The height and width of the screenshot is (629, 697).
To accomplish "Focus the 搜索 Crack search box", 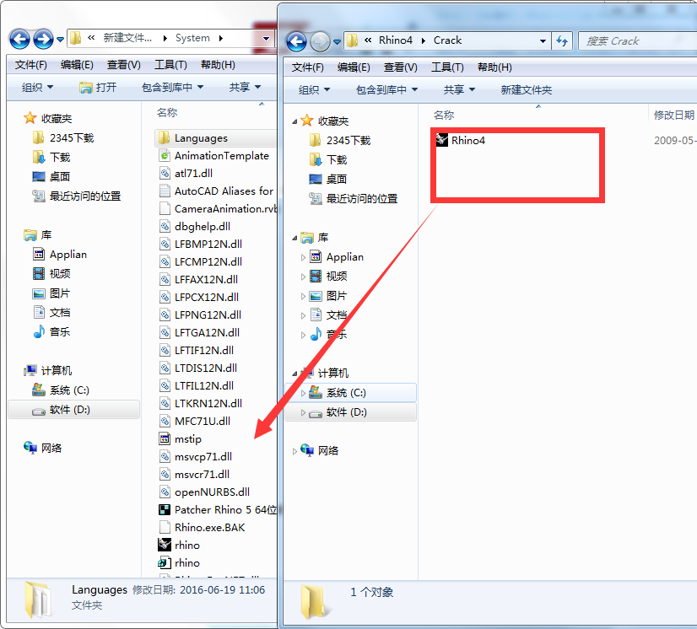I will (638, 41).
